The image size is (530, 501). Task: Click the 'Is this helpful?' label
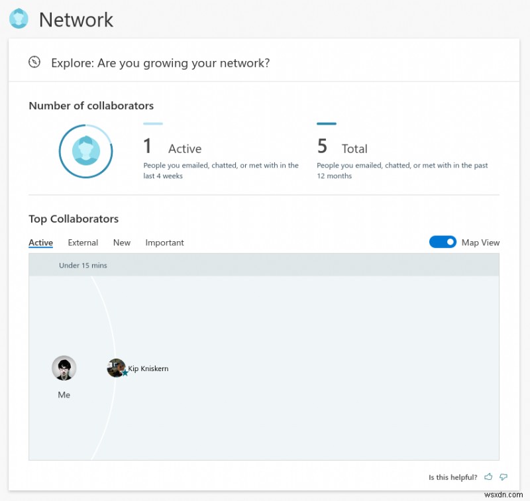point(452,476)
